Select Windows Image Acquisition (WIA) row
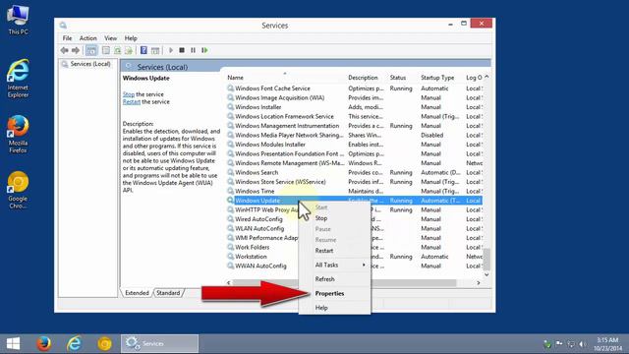The height and width of the screenshot is (354, 629). 354,97
